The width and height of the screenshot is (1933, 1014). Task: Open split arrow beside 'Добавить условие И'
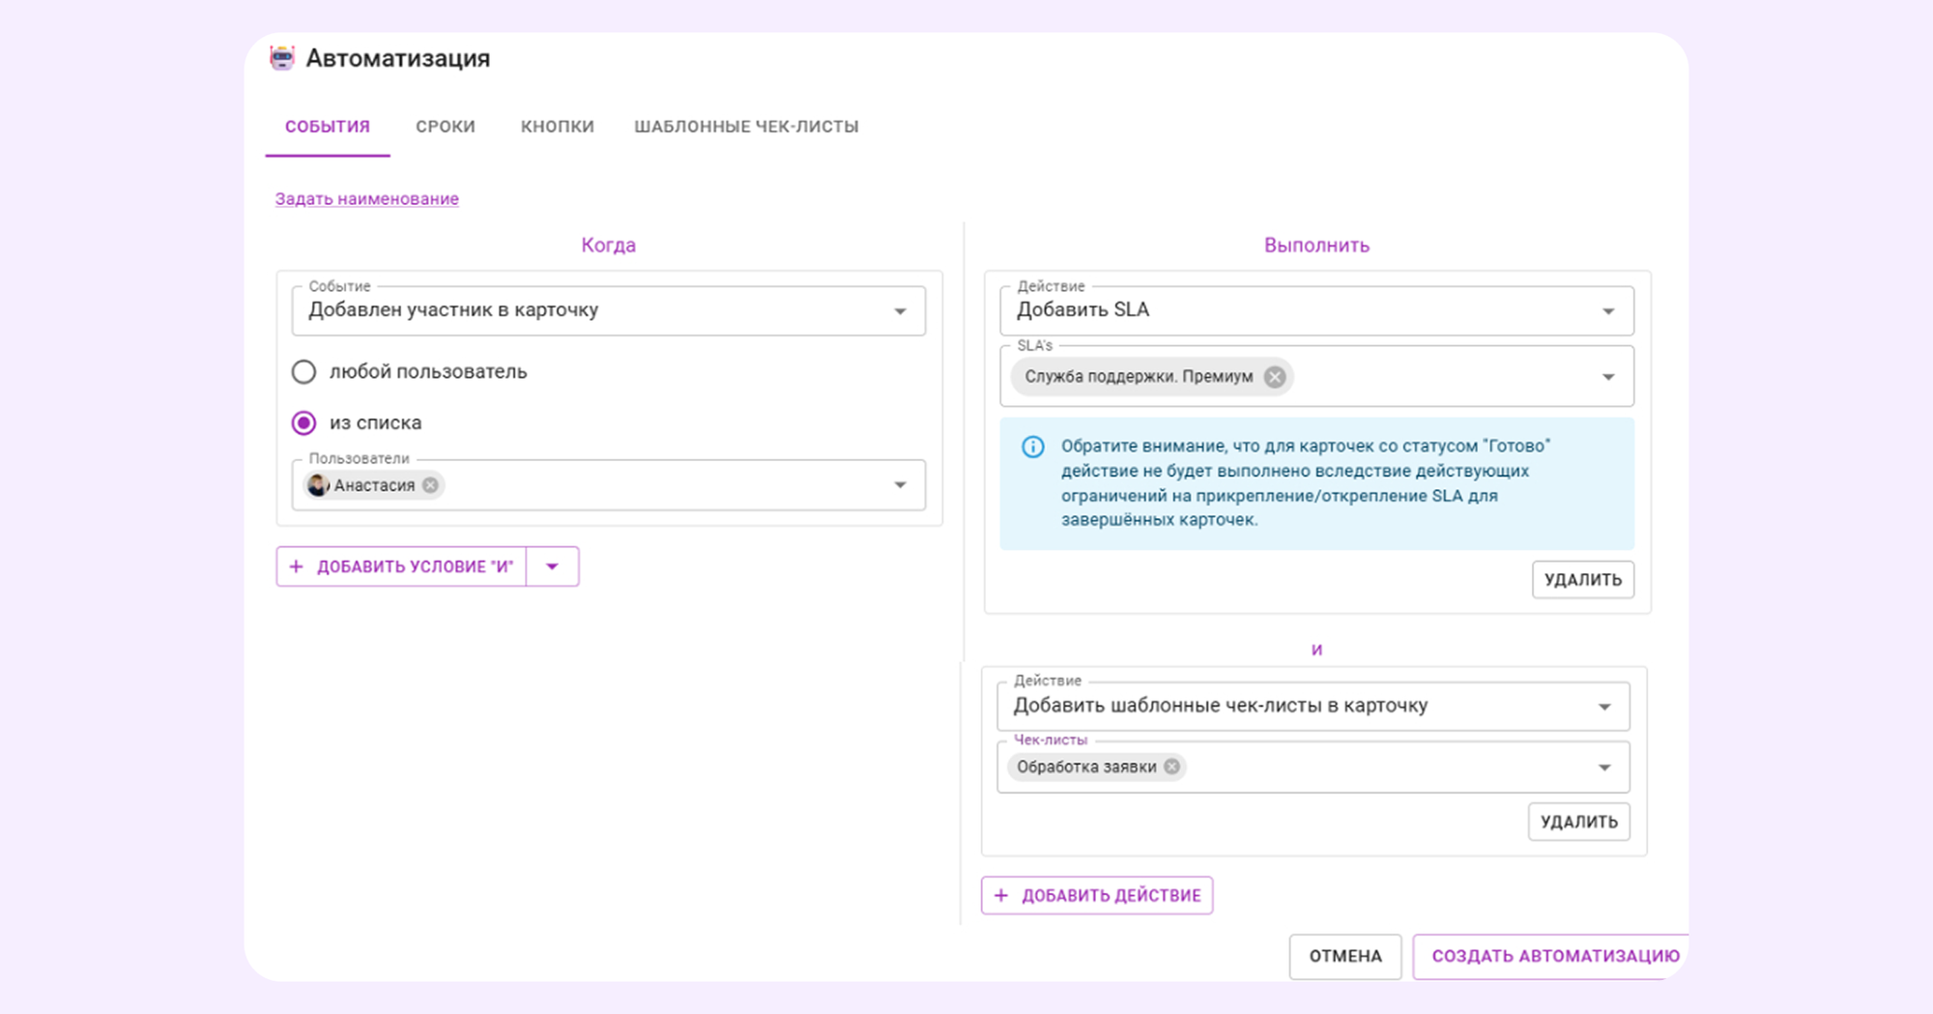coord(552,566)
